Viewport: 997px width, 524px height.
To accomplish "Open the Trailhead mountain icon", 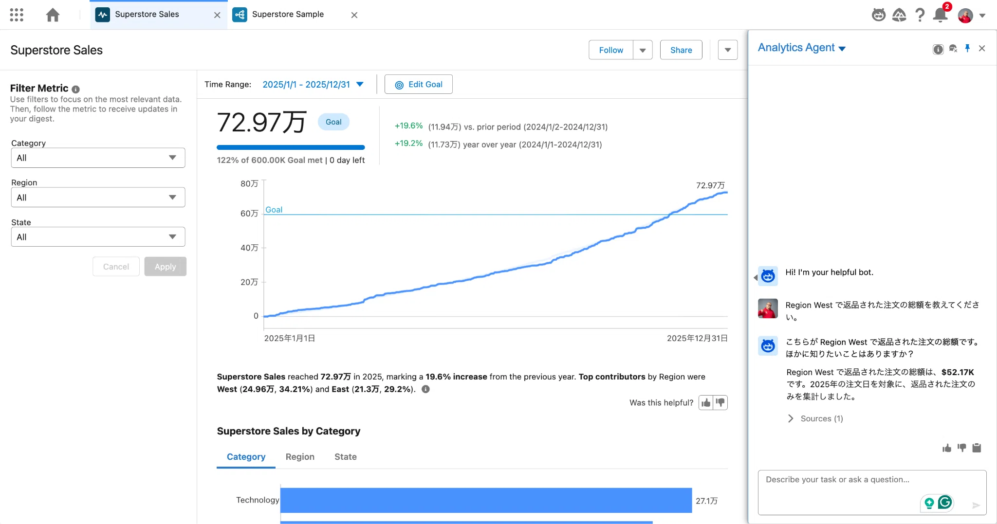I will pyautogui.click(x=899, y=15).
